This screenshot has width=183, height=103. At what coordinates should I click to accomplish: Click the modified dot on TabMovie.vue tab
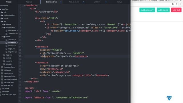click(83, 2)
